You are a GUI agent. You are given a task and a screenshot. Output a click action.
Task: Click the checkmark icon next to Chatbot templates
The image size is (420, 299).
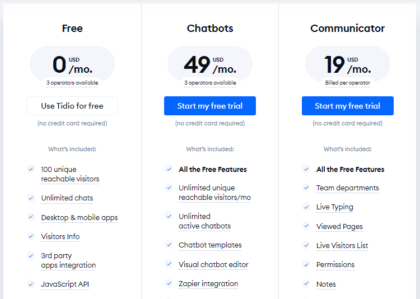pyautogui.click(x=169, y=245)
